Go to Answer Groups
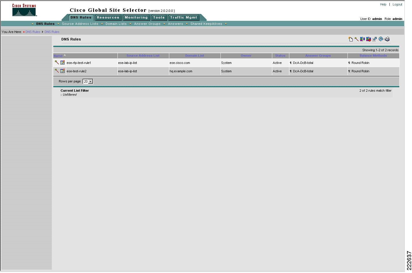Viewport: 412px width, 273px height. point(147,24)
